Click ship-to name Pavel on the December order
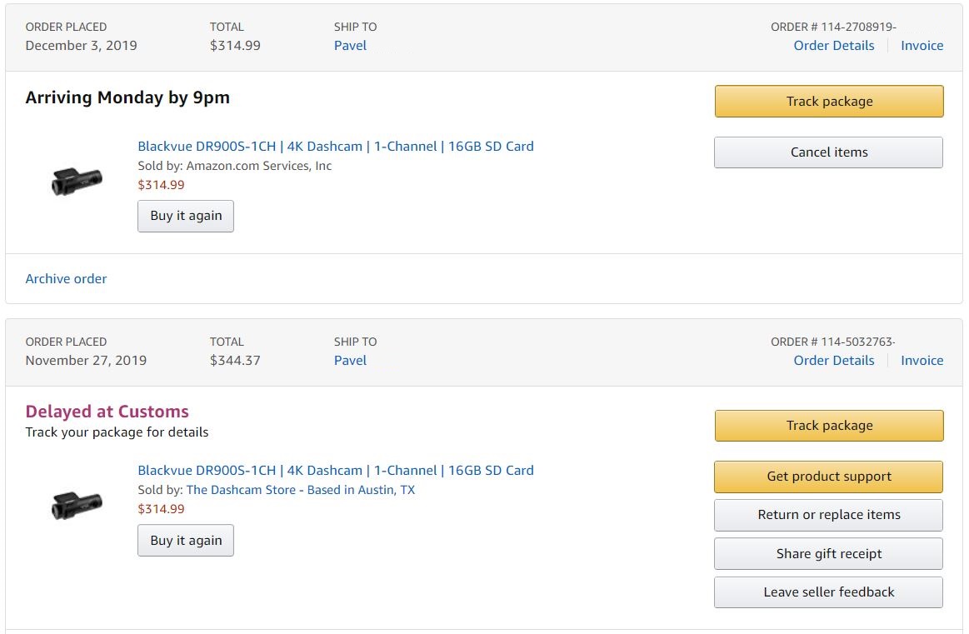Viewport: 969px width, 634px height. 350,46
